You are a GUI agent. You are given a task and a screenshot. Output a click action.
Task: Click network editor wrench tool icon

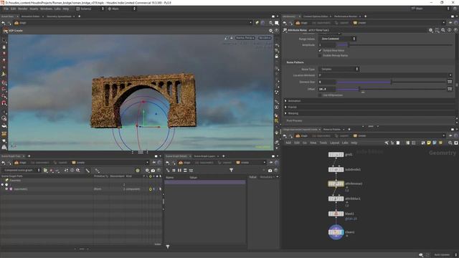[387, 143]
